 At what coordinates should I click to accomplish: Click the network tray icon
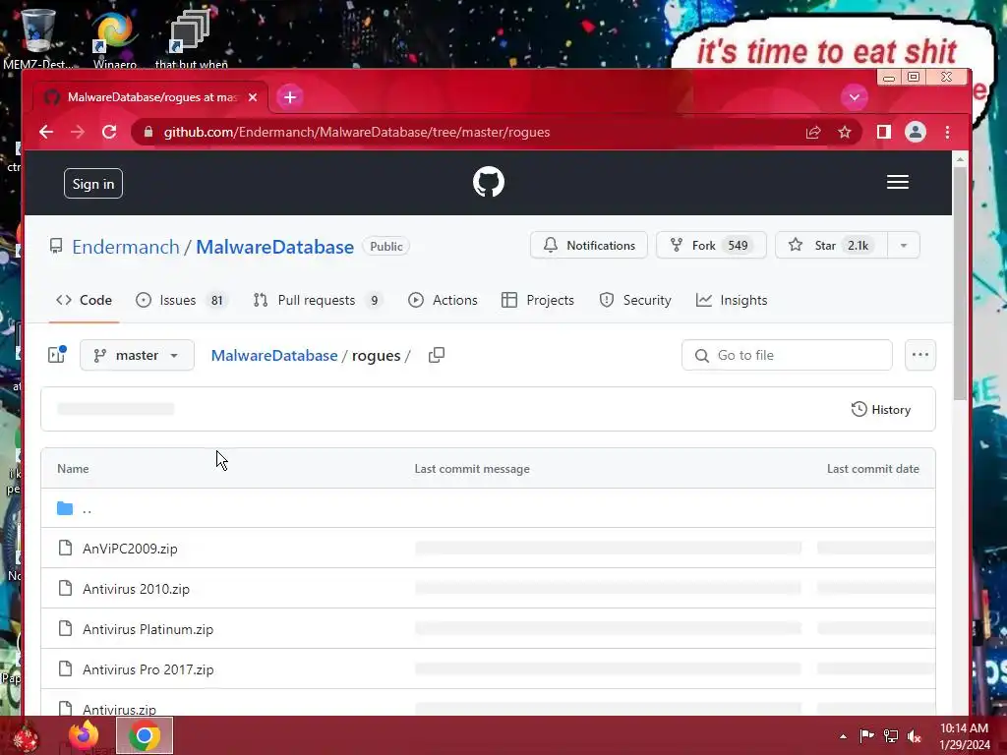(891, 736)
